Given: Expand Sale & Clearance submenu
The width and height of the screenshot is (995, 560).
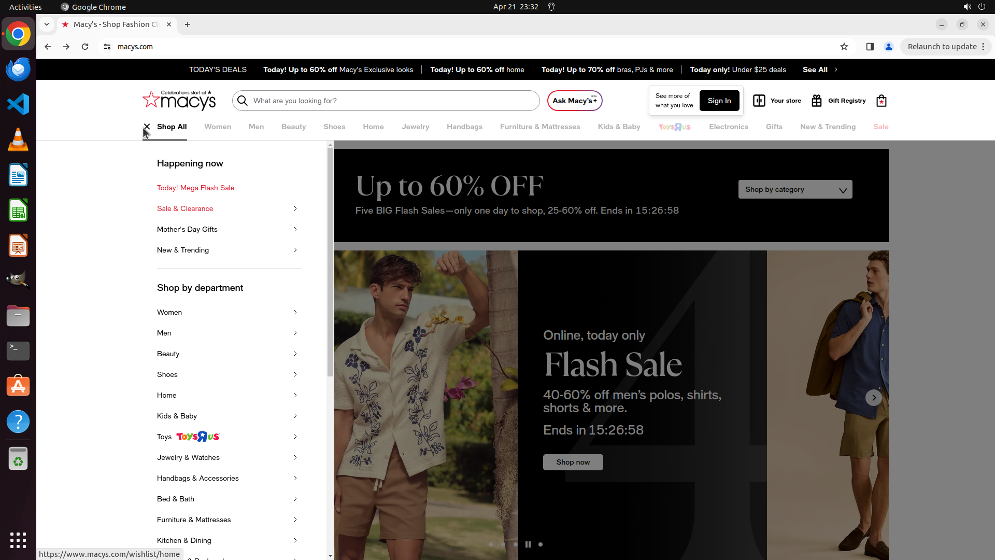Looking at the screenshot, I should pos(295,208).
